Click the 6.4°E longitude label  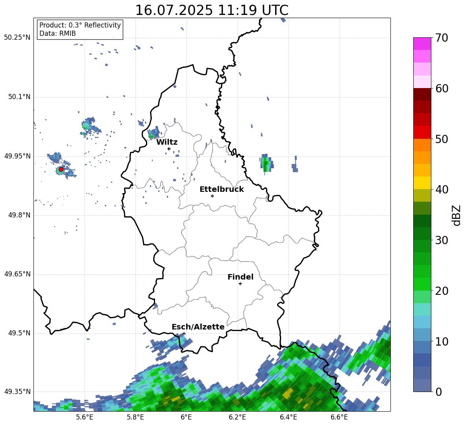[288, 417]
